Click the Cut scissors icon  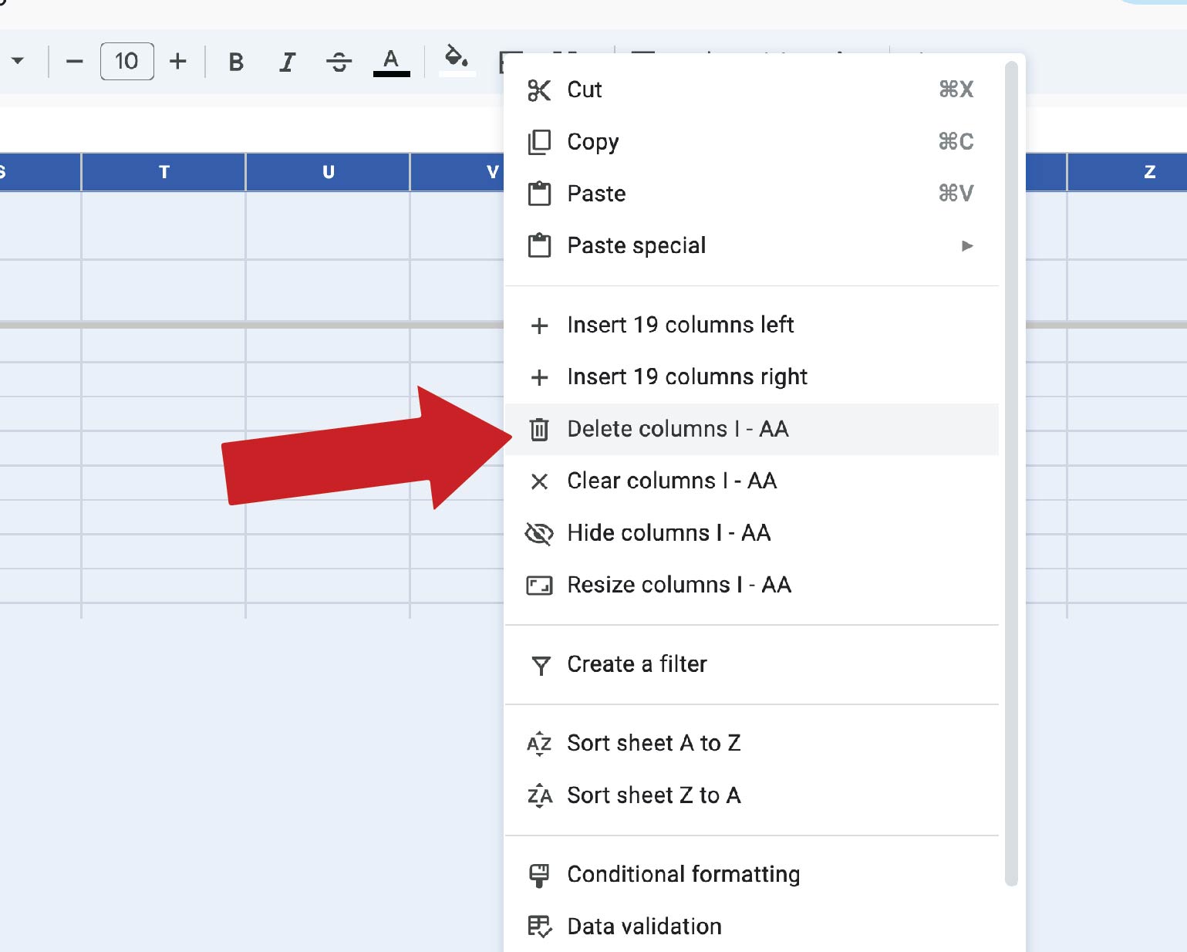540,89
